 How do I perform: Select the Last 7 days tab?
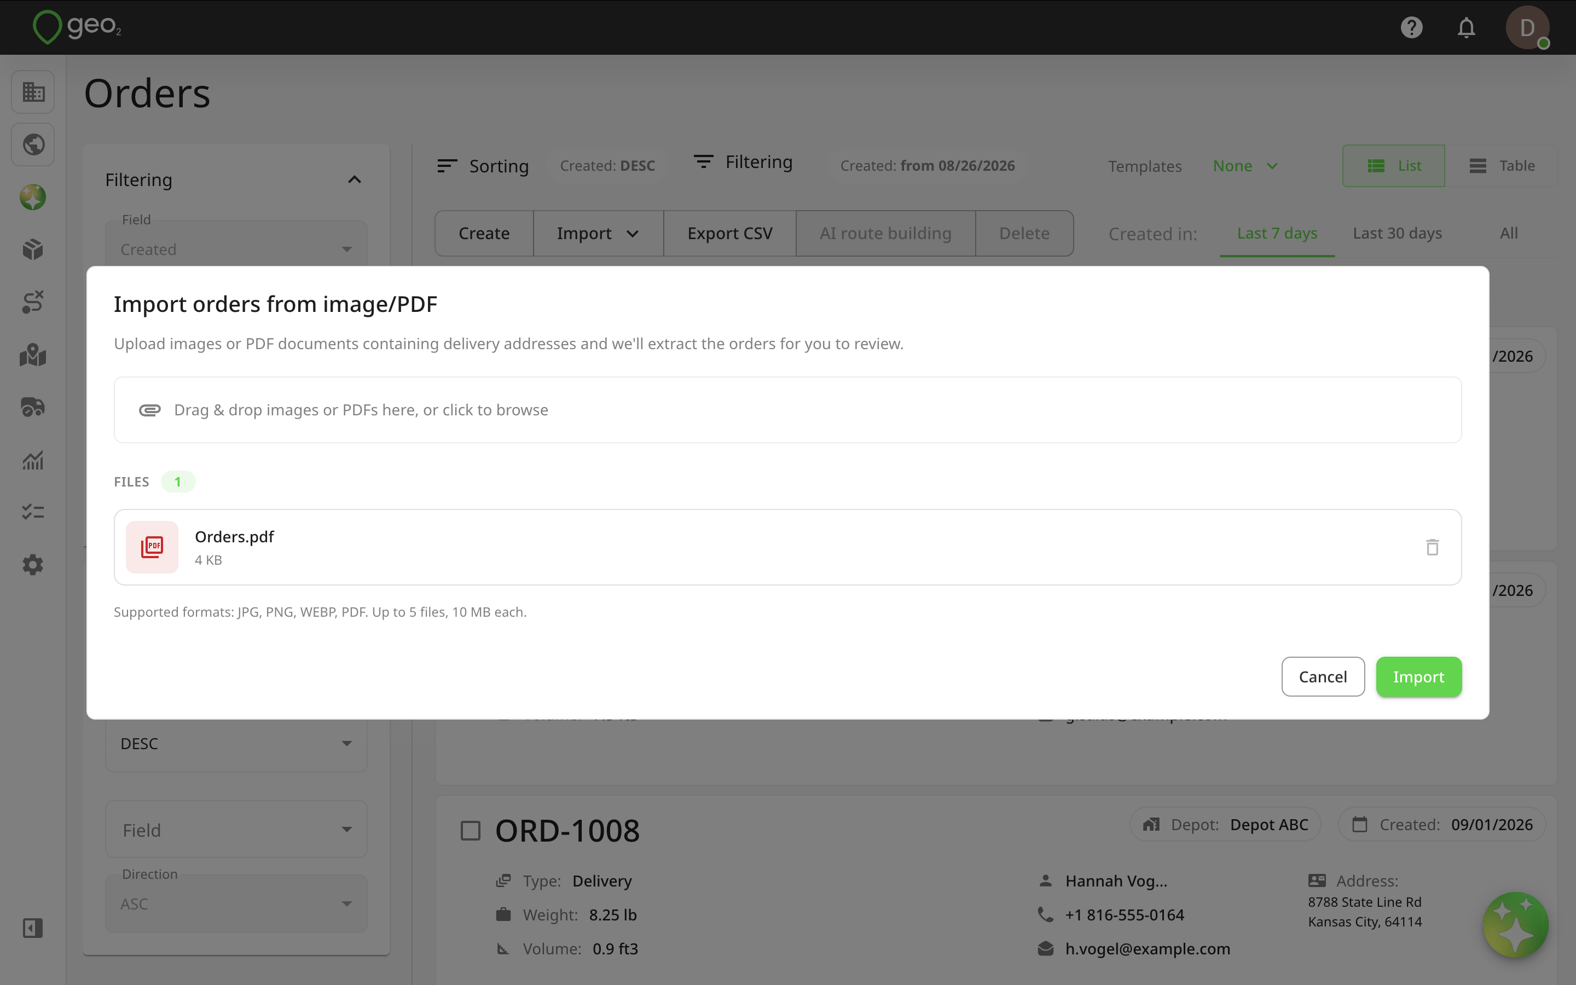[1277, 233]
